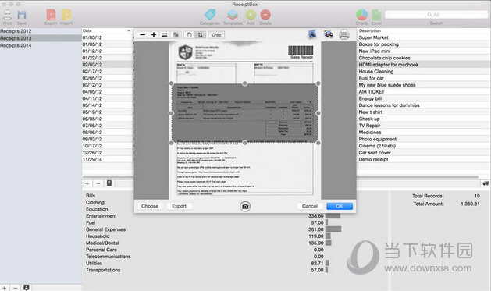Click the Choose button
Viewport: 491px width, 291px height.
pyautogui.click(x=150, y=206)
